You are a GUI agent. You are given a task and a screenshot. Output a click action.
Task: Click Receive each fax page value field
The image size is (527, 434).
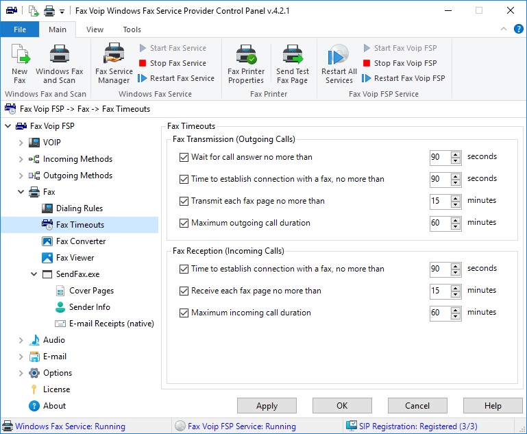[440, 291]
